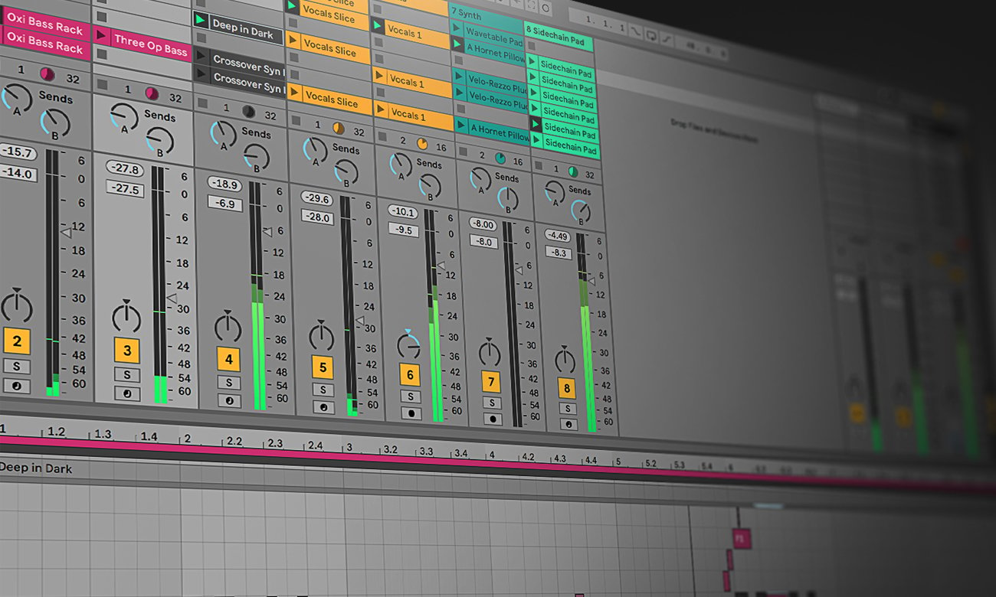Screen dimensions: 996x597
Task: Arm track 2 for recording
Action: click(17, 387)
